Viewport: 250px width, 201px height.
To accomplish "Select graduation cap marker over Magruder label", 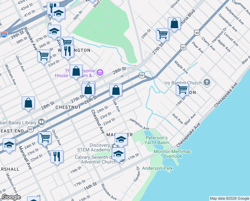I will pos(121,140).
